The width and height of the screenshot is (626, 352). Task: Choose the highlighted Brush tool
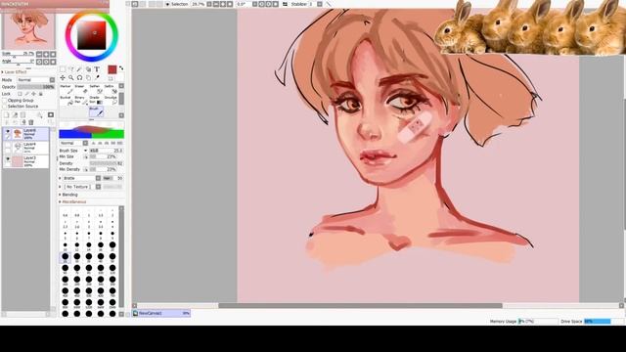[x=96, y=111]
